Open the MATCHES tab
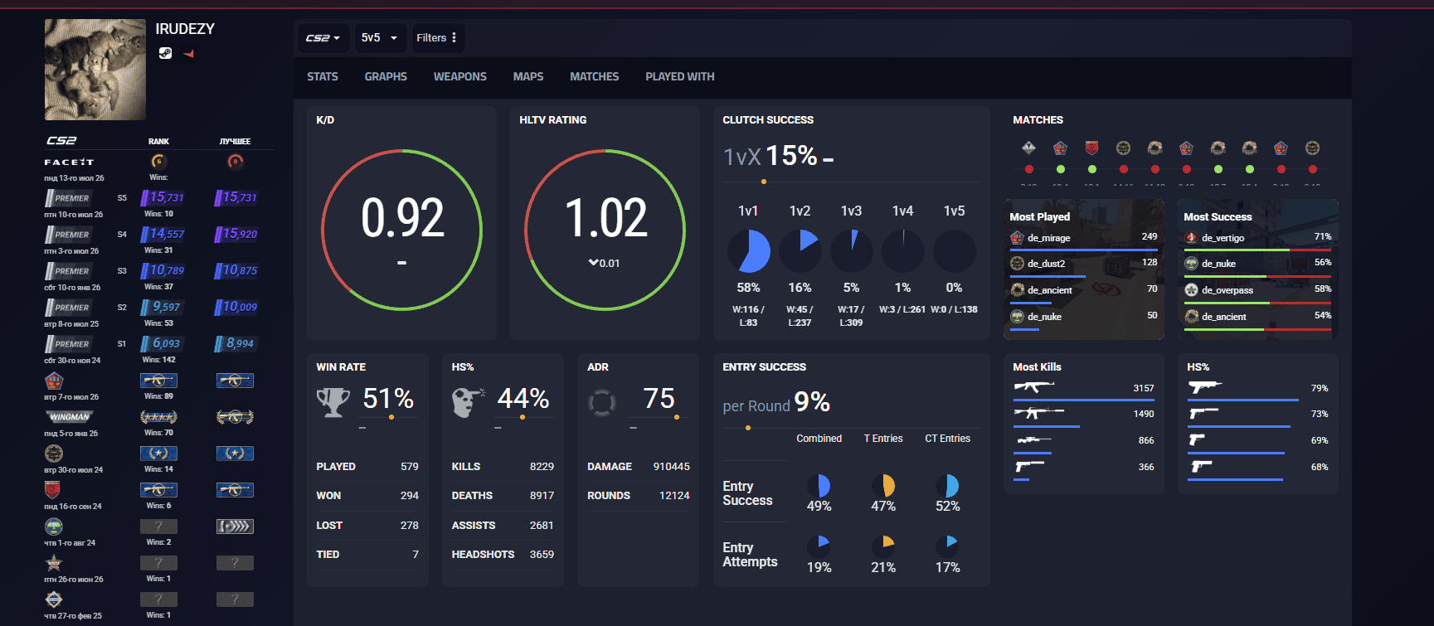This screenshot has width=1434, height=626. pos(595,76)
